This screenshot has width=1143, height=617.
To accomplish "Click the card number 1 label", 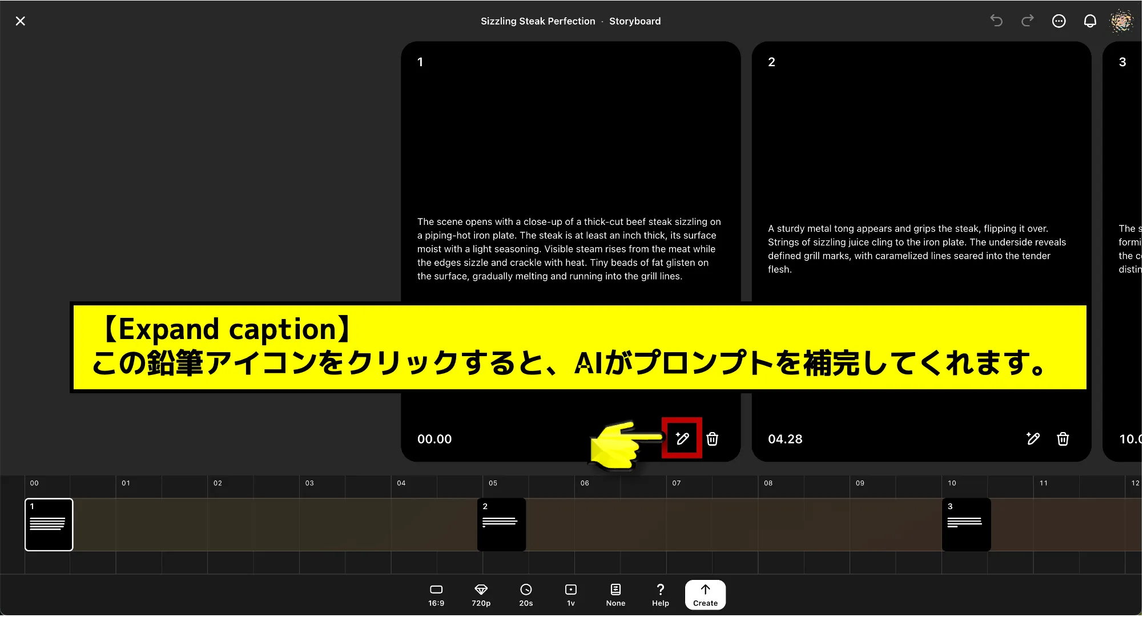I will (420, 62).
